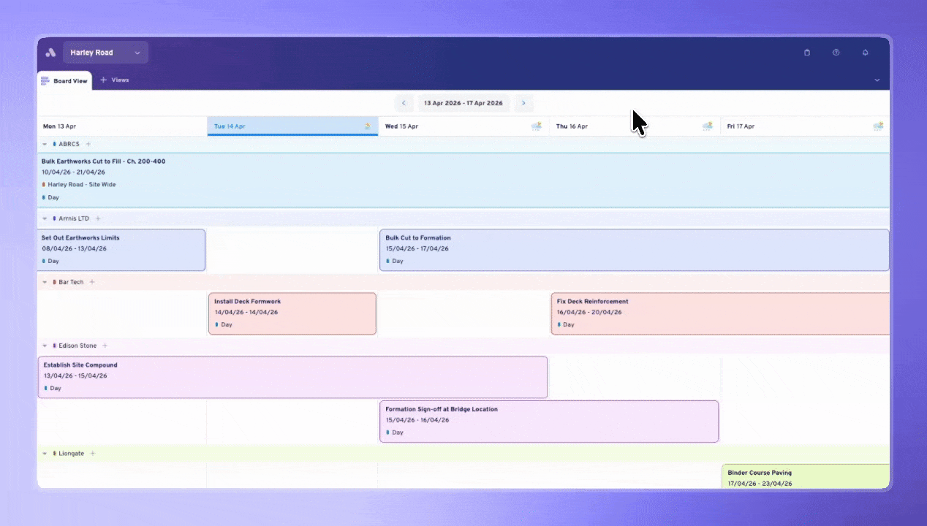Click the weather icon on Wed 15 Apr
927x526 pixels.
tap(537, 126)
